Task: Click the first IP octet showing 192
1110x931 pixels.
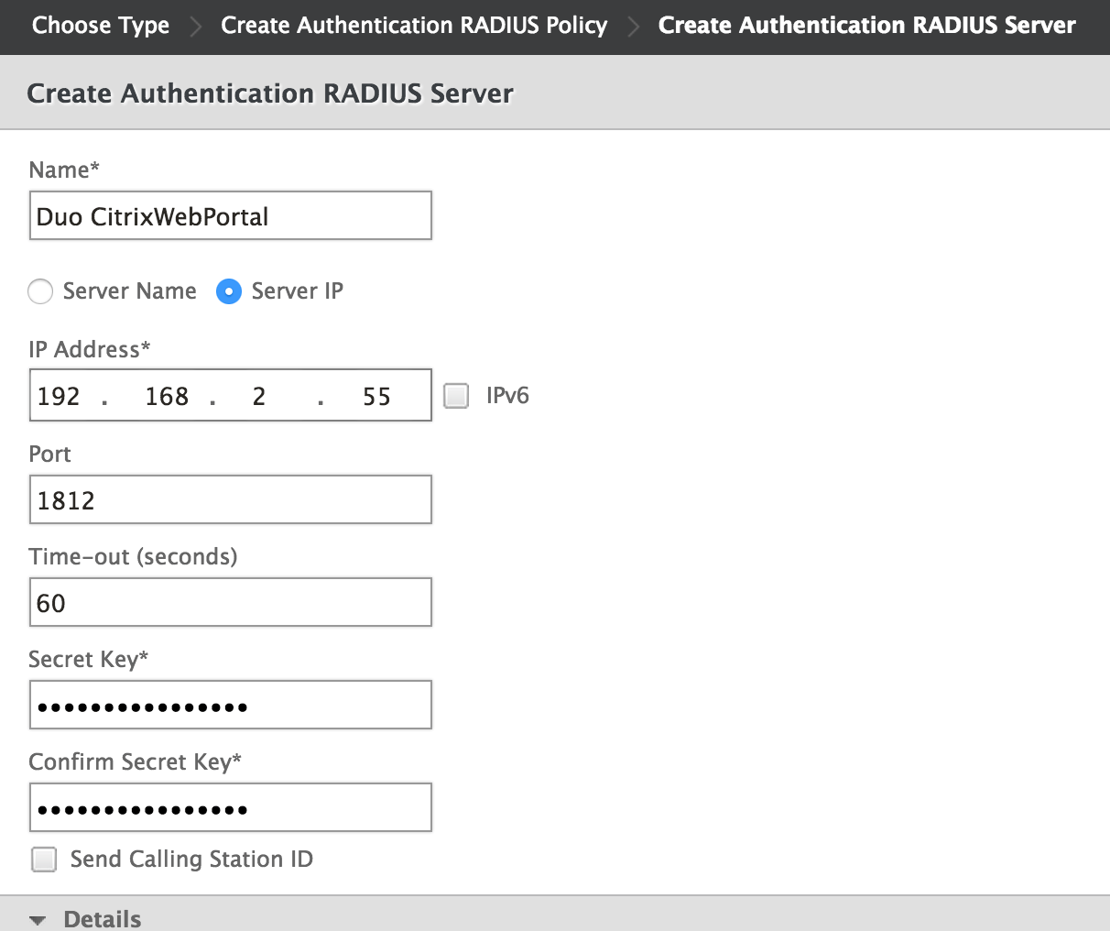Action: [x=60, y=396]
